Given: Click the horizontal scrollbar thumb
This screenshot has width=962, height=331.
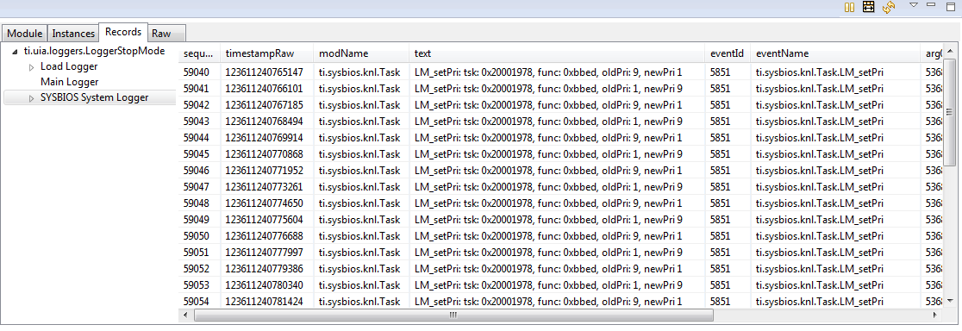Looking at the screenshot, I should pos(453,315).
